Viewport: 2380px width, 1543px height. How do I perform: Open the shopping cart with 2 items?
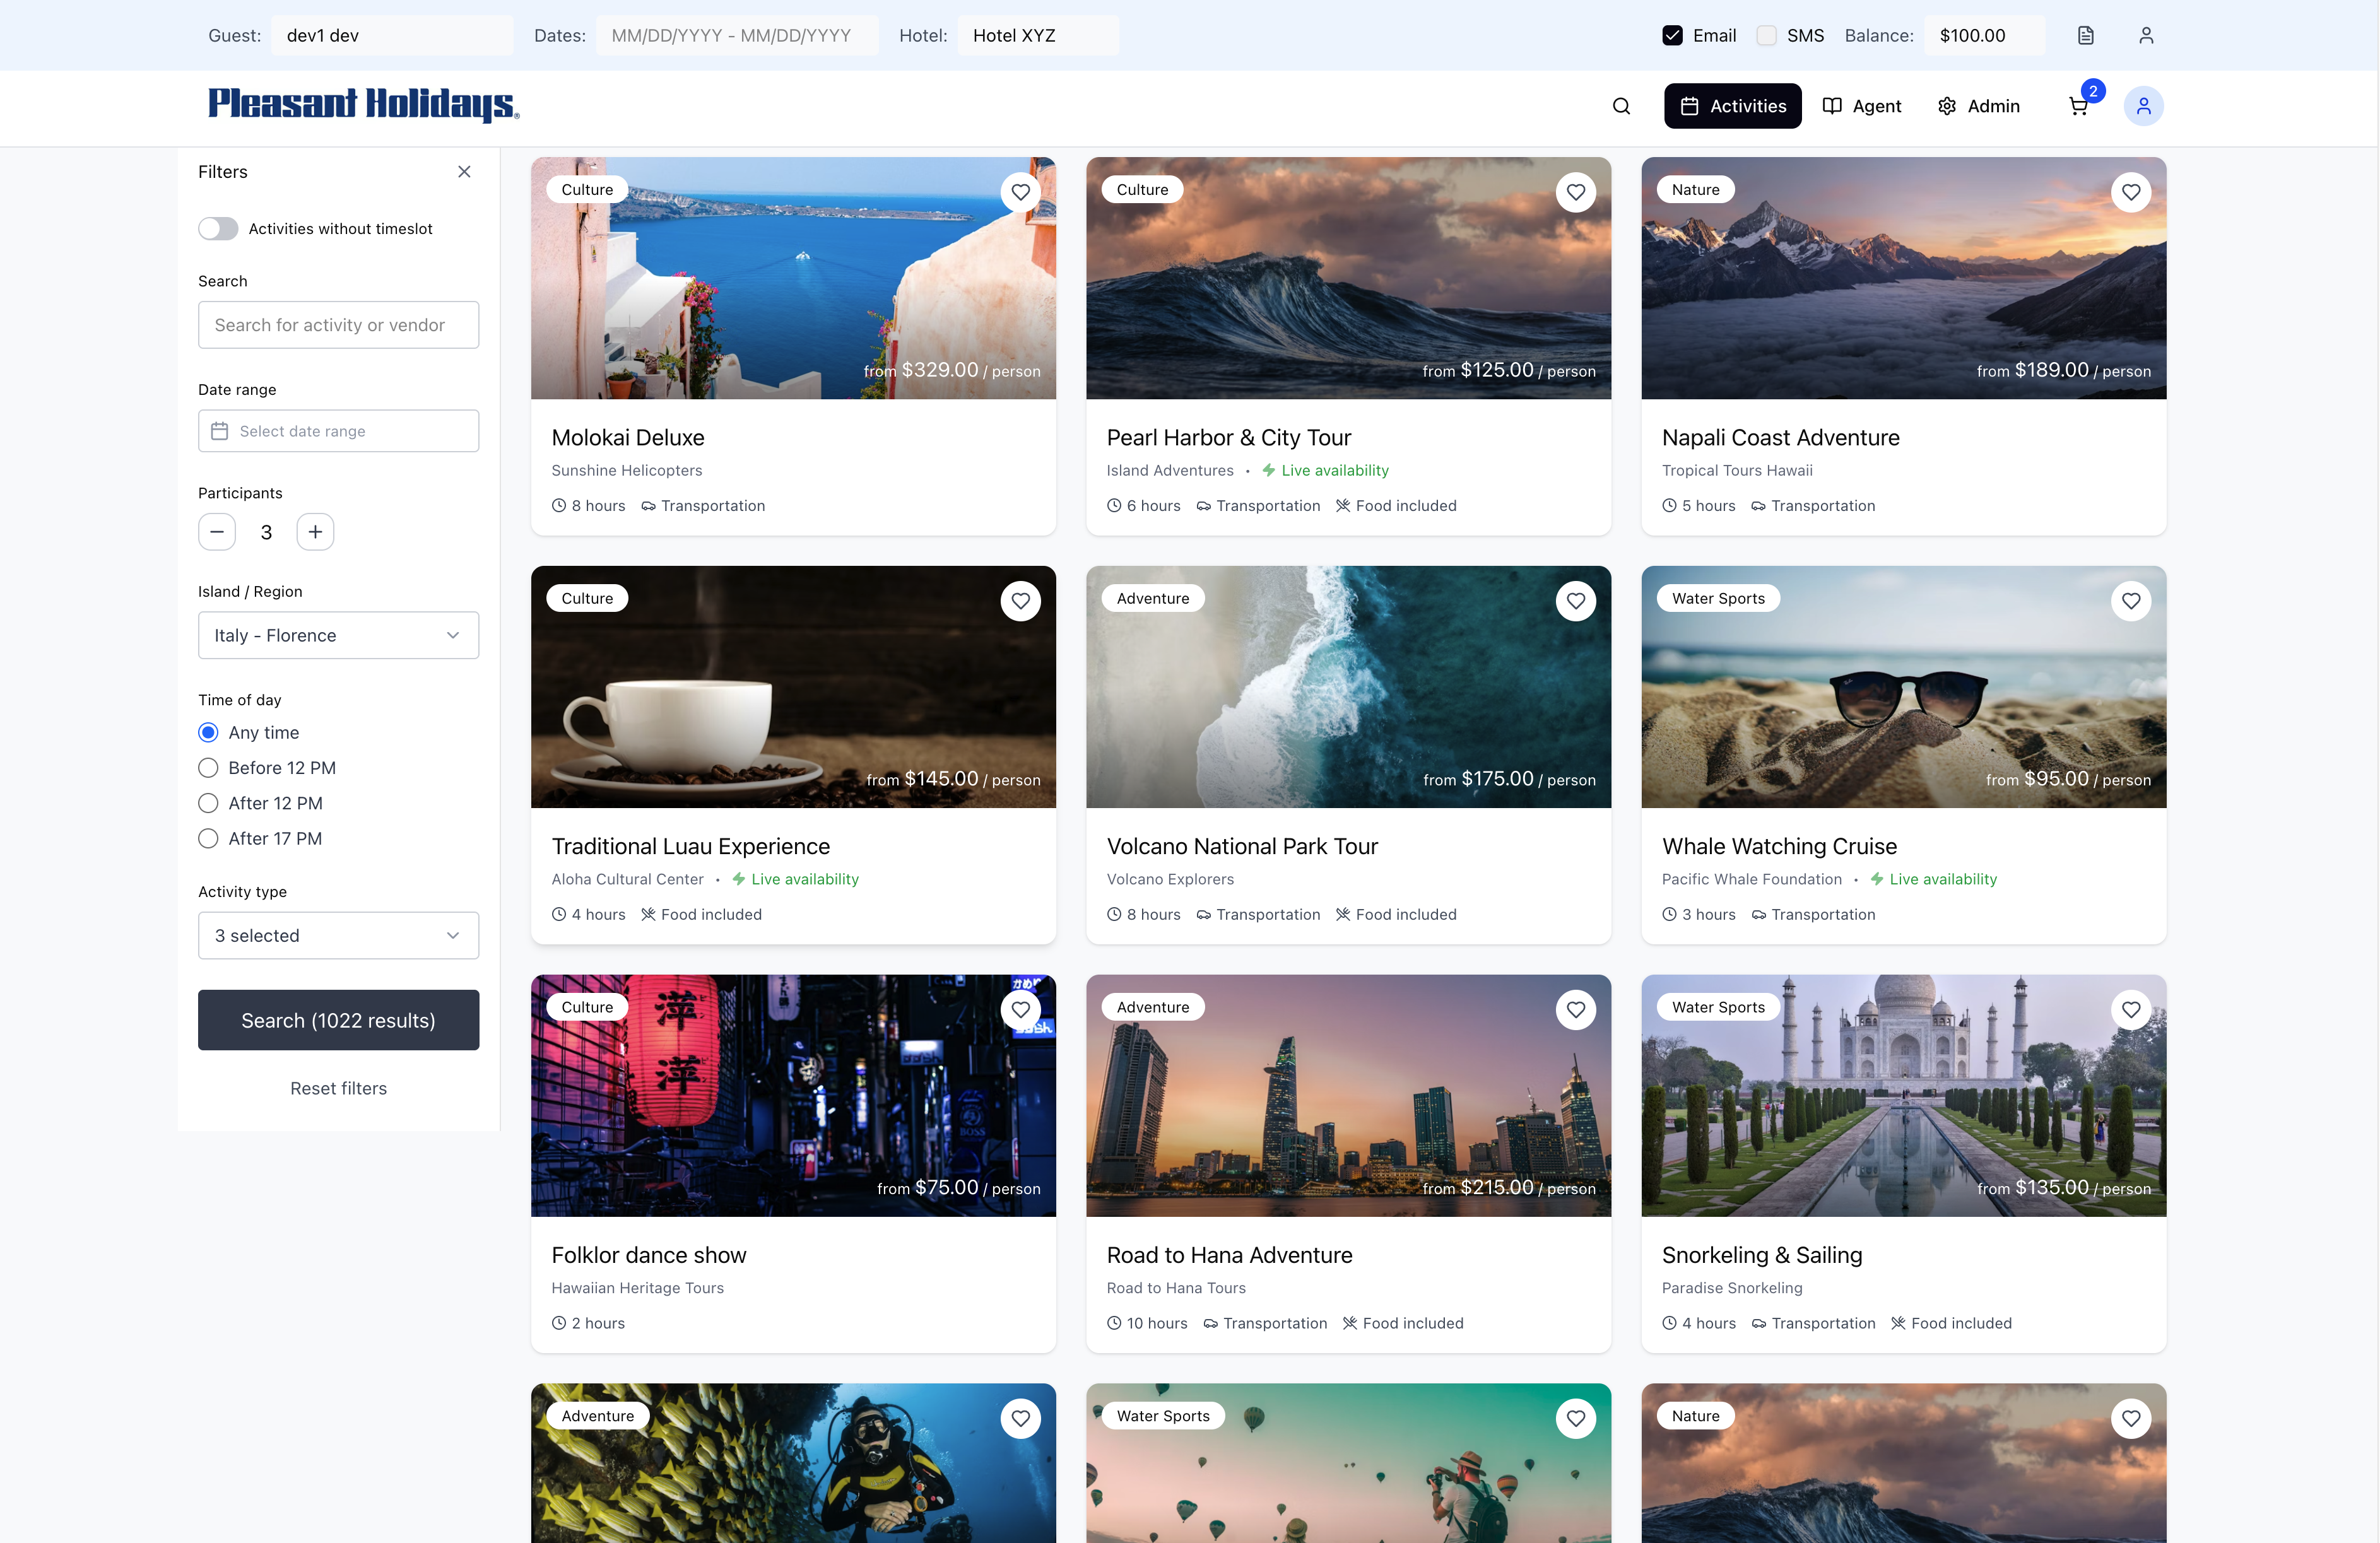click(2079, 106)
